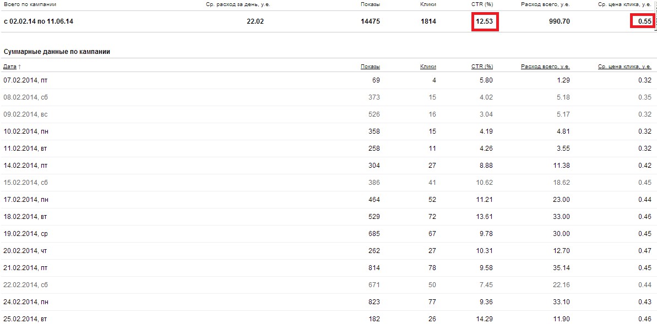Click the total impressions value 14475
The width and height of the screenshot is (657, 324).
[370, 21]
